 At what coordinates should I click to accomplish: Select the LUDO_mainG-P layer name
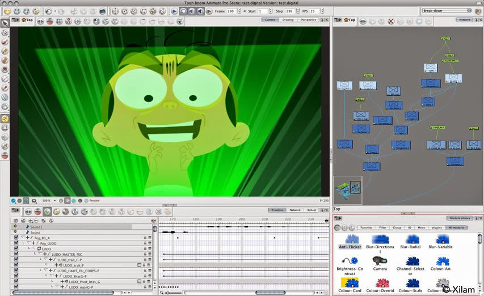click(81, 287)
